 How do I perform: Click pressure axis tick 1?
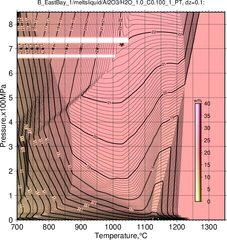(11, 195)
